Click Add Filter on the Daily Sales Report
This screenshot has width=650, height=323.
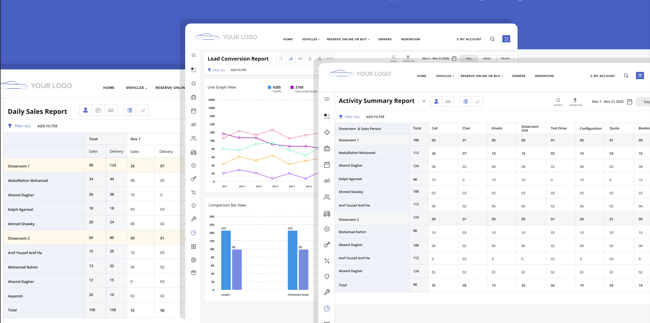click(47, 126)
